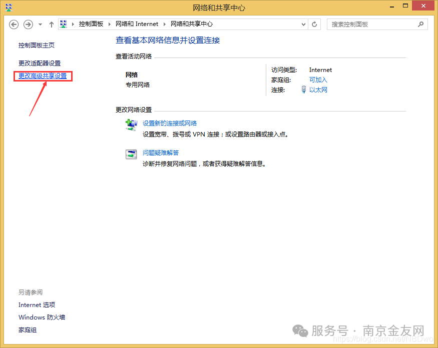The width and height of the screenshot is (438, 348).
Task: Navigate to 控制面板 via breadcrumb
Action: 93,24
